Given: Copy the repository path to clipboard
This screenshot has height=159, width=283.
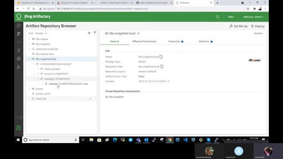Looking at the screenshot, I should pyautogui.click(x=162, y=67).
